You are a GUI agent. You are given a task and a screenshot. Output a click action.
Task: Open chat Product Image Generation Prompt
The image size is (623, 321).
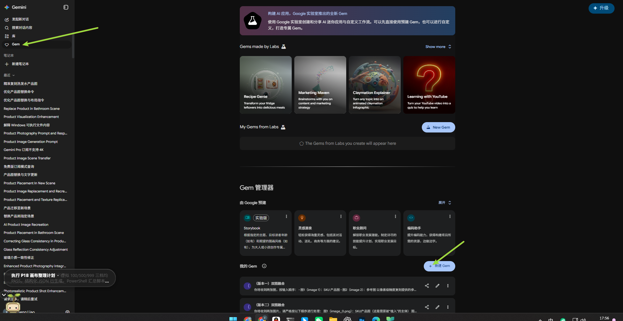click(x=31, y=142)
